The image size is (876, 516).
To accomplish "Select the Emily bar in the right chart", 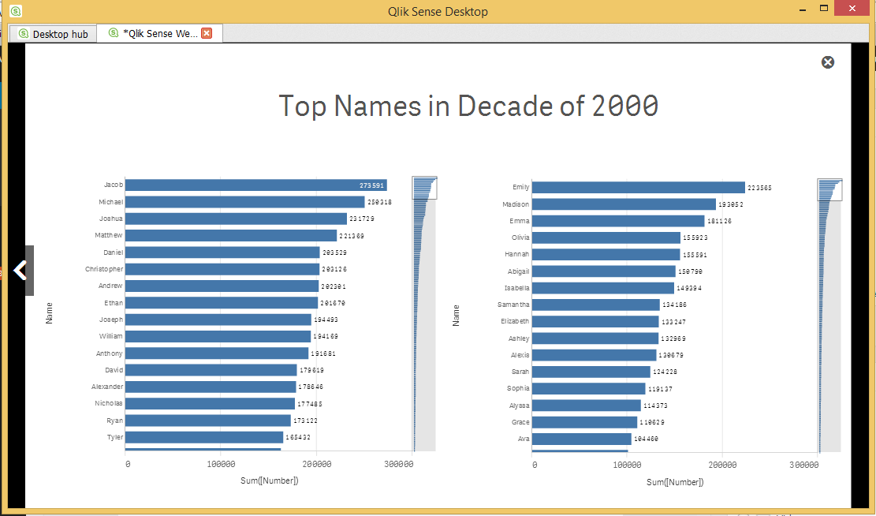I will pos(638,188).
